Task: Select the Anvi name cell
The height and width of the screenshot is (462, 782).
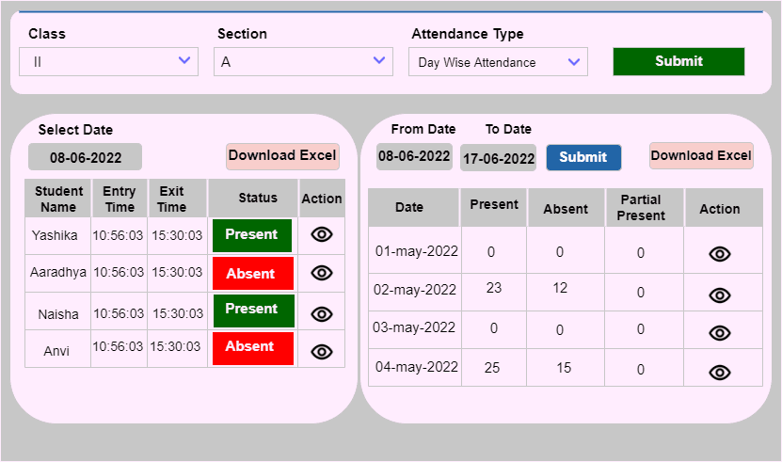Action: tap(58, 351)
